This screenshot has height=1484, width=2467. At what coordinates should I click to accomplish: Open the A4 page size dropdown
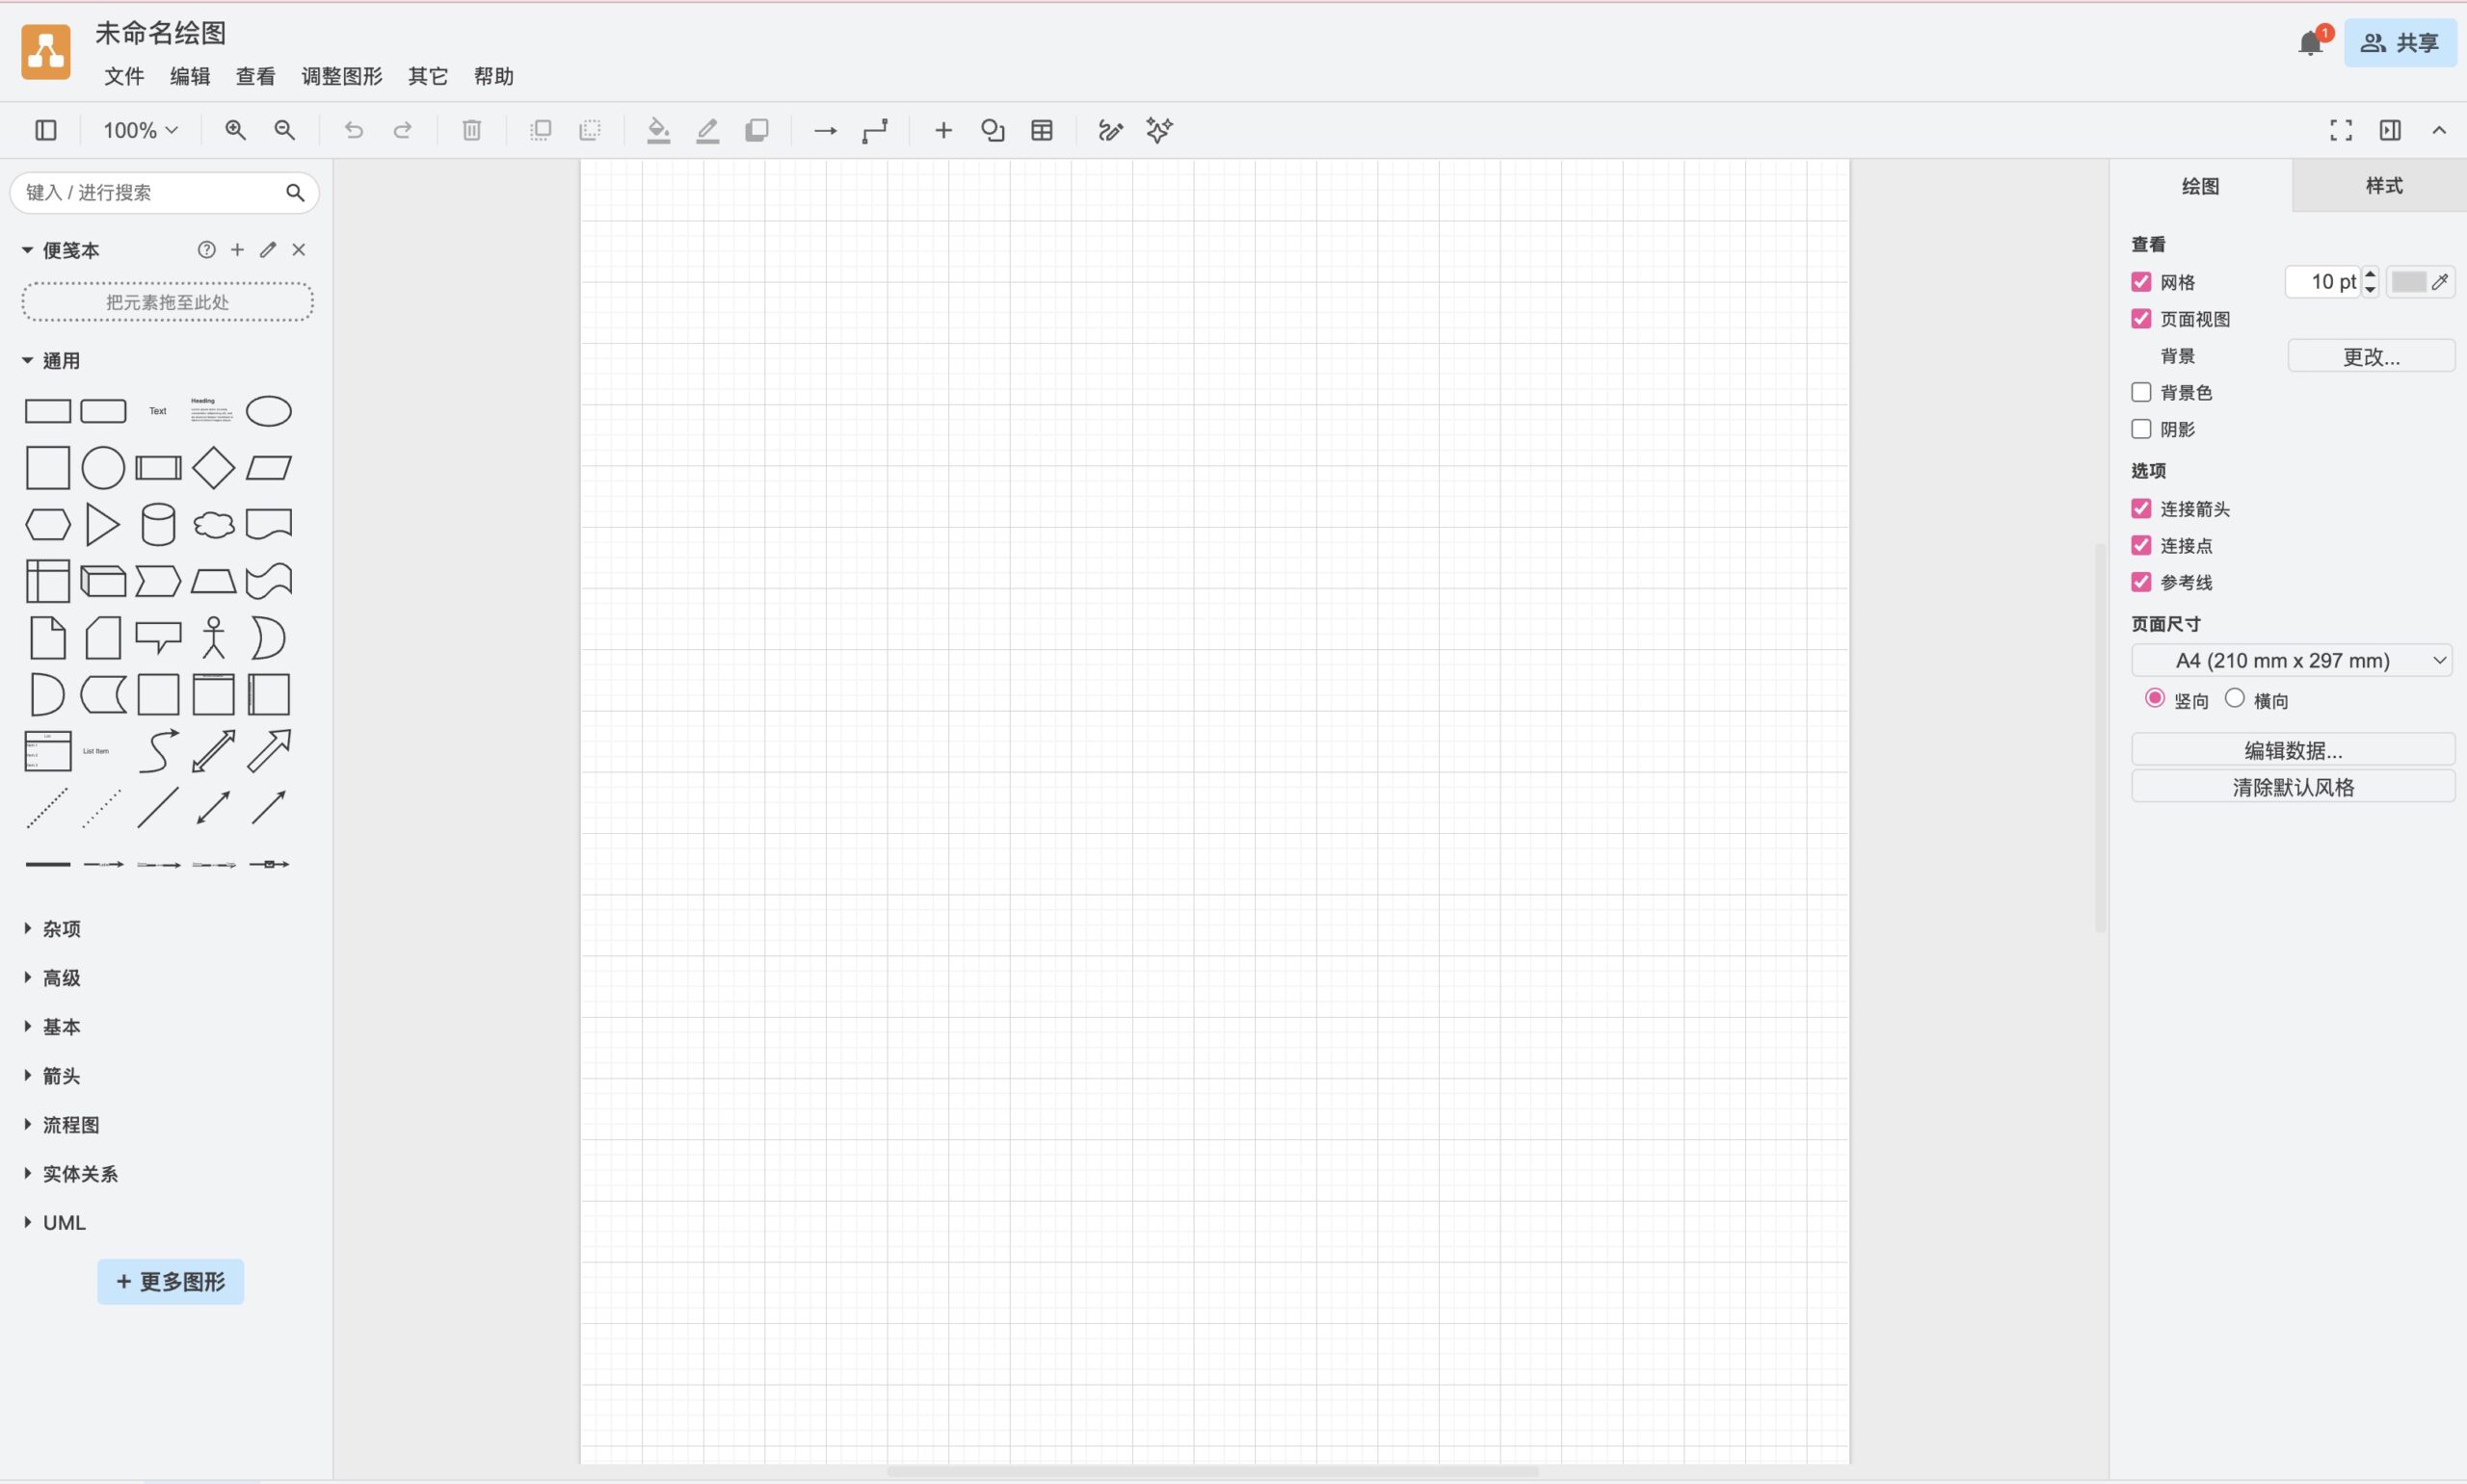coord(2292,660)
